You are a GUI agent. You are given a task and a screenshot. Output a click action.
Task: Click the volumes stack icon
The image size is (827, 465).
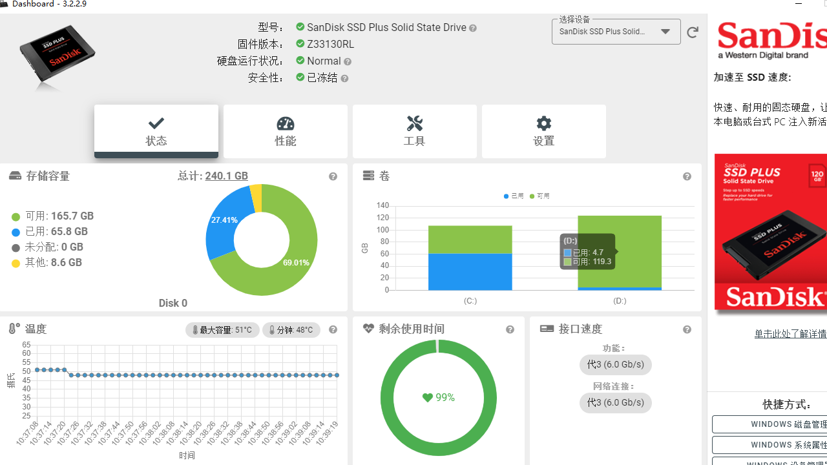[369, 176]
